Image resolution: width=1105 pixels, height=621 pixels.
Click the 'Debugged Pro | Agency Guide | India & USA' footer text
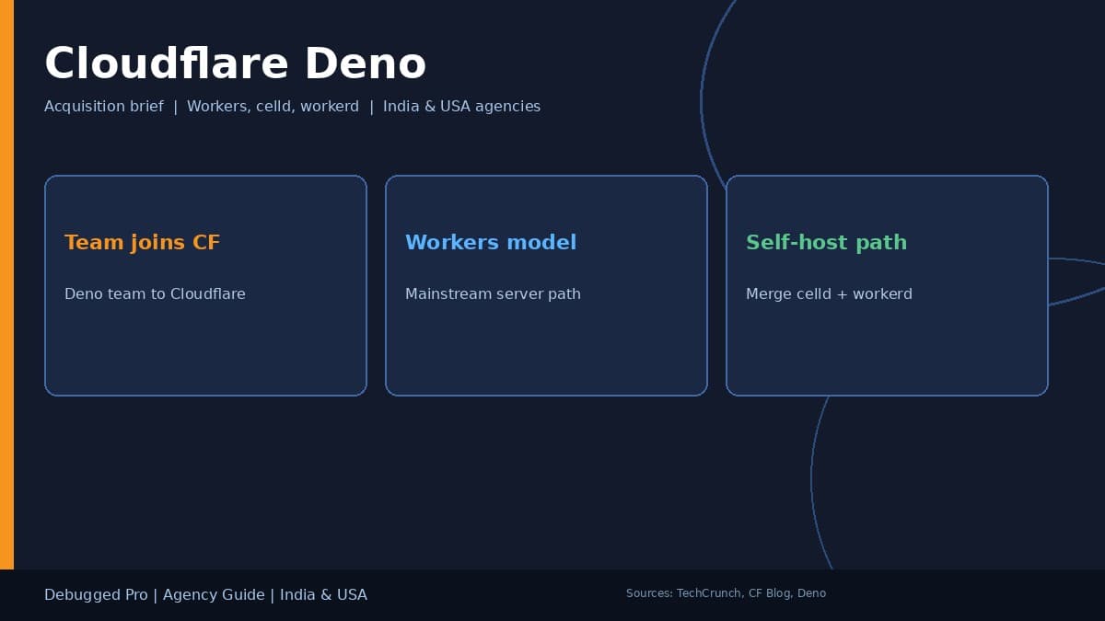point(205,595)
